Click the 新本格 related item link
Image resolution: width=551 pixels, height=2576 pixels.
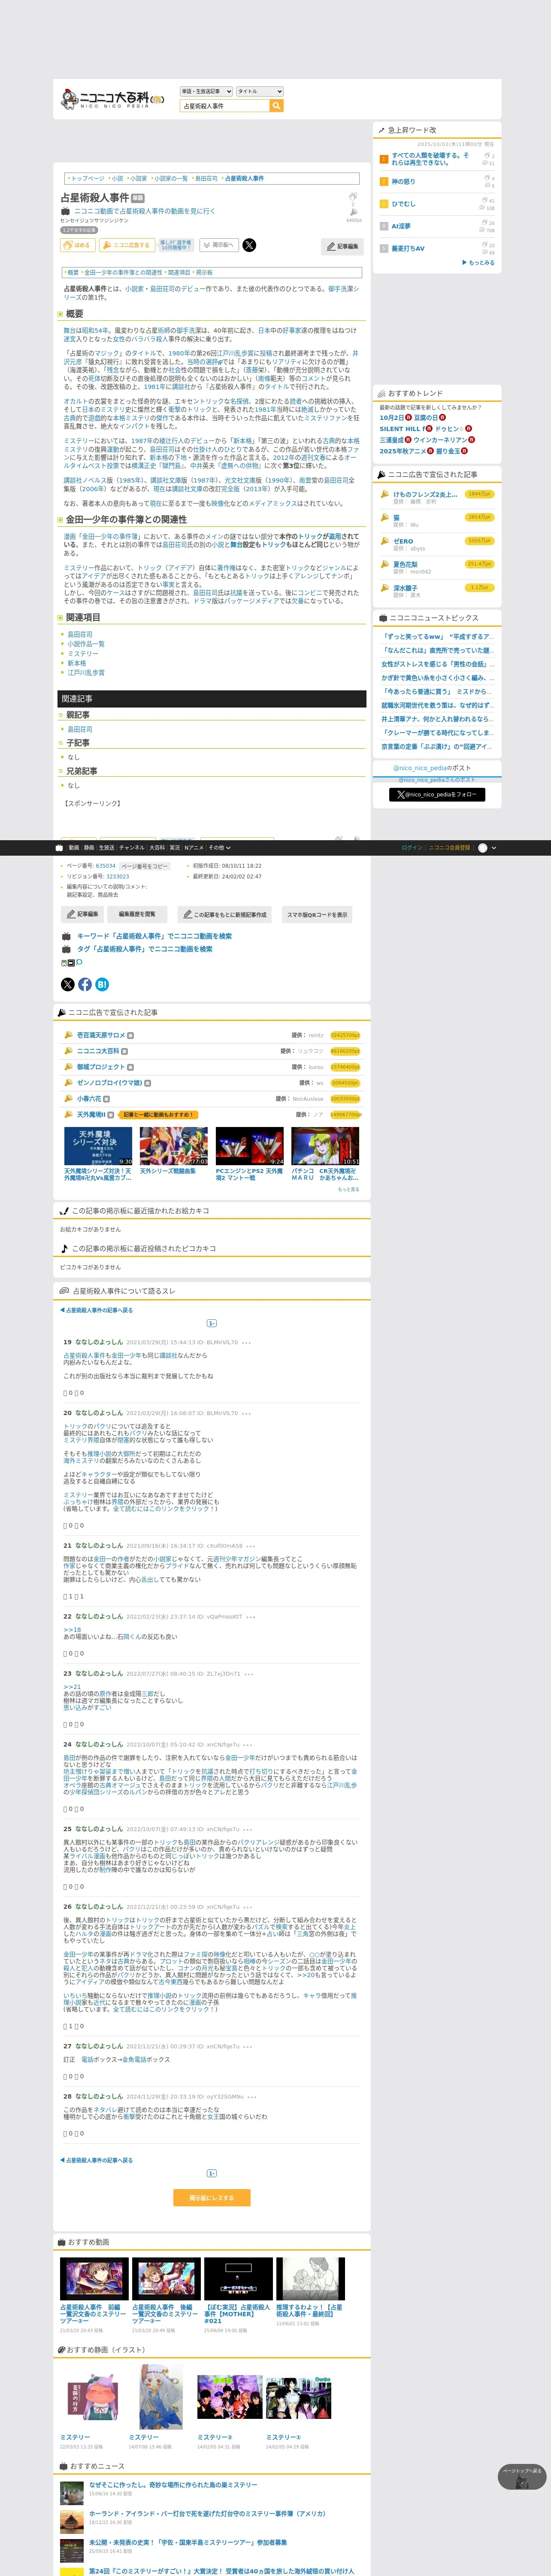(77, 663)
